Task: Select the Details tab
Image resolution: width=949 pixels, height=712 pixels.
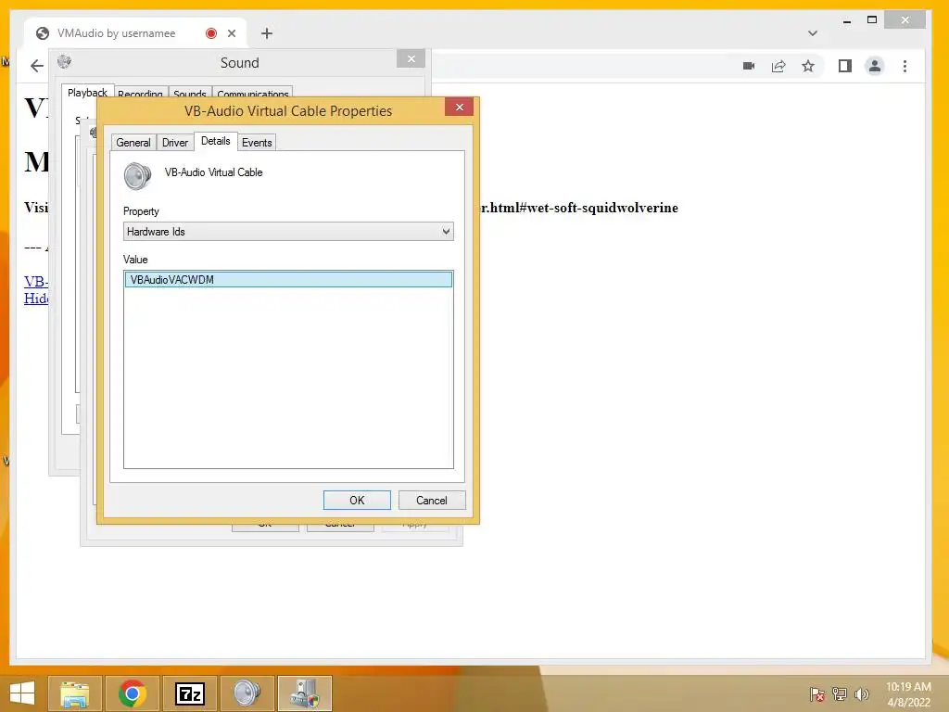Action: coord(215,141)
